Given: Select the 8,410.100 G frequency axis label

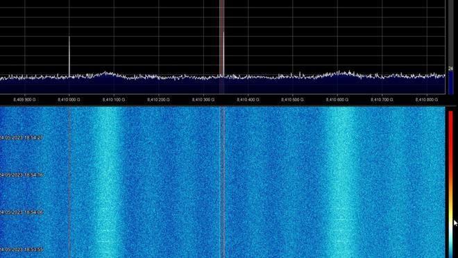Looking at the screenshot, I should 114,100.
